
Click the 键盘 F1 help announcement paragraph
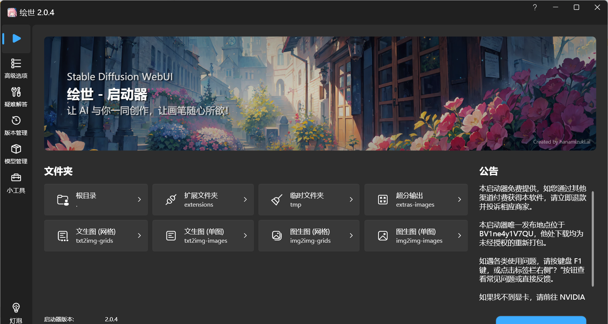pyautogui.click(x=532, y=270)
